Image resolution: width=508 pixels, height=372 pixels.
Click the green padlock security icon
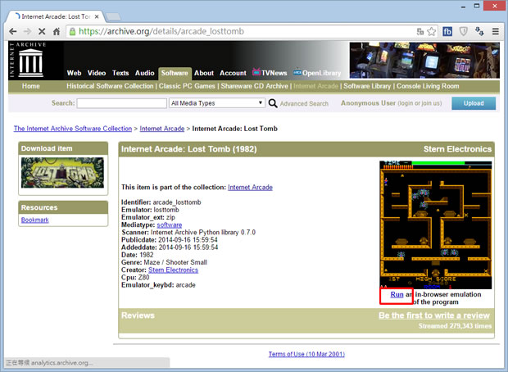(73, 31)
